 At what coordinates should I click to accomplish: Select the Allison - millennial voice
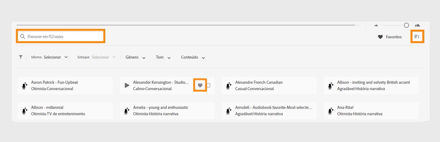pyautogui.click(x=65, y=111)
